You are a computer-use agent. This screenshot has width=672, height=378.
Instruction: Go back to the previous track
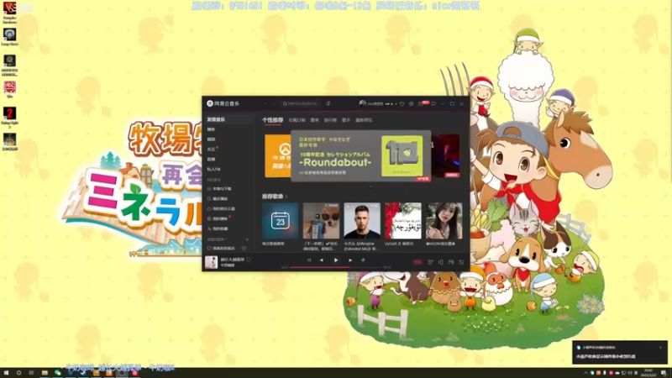(322, 260)
